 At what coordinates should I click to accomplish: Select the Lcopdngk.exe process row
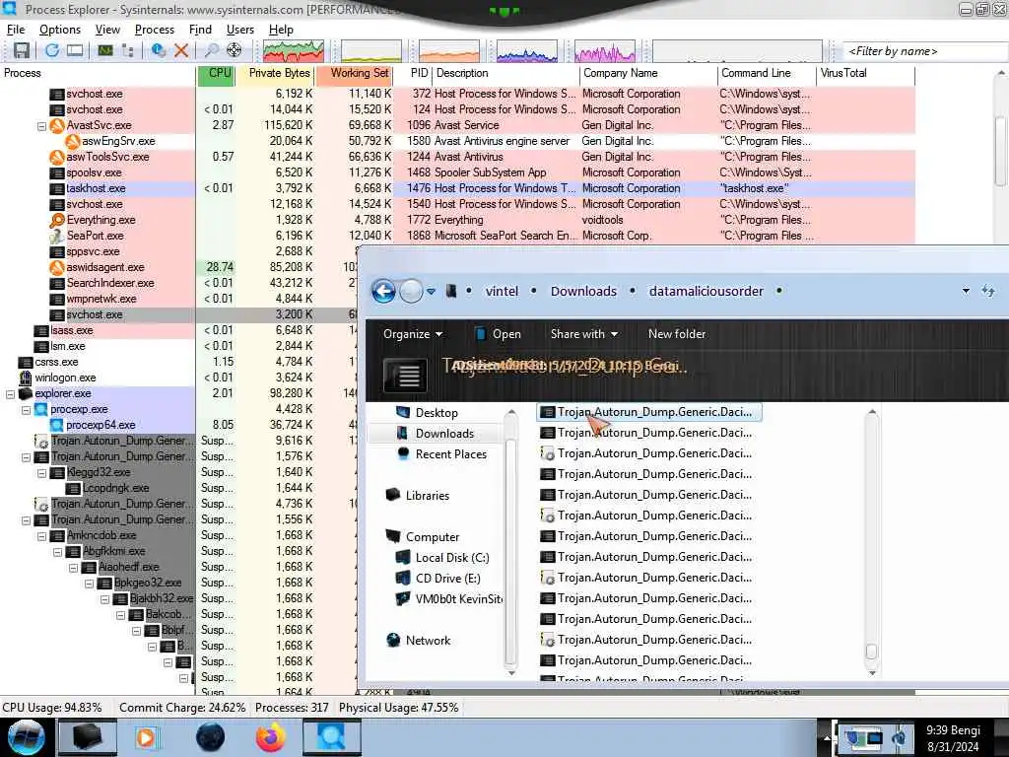[178, 488]
